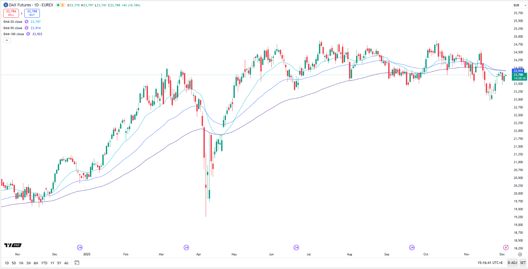
Task: Click the TradingView PRO logo
Action: coord(13,245)
